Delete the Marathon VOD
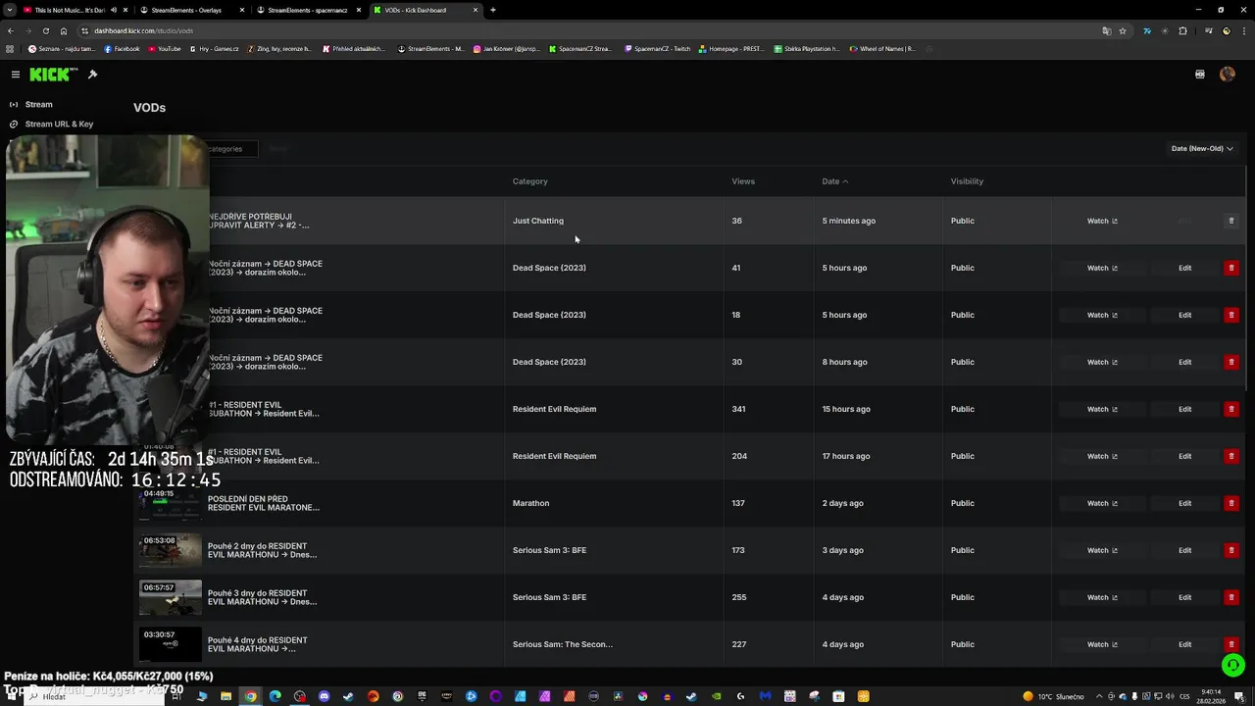The image size is (1255, 706). [1231, 503]
